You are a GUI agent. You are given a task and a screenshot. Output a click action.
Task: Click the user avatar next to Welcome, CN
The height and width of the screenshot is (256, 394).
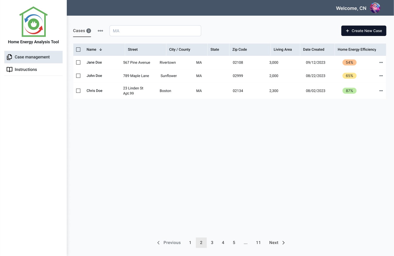pos(375,8)
